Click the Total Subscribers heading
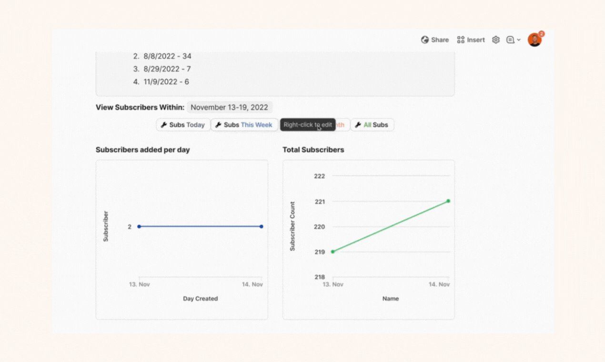This screenshot has width=605, height=362. tap(313, 150)
